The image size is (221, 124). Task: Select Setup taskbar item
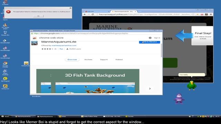[69, 116]
